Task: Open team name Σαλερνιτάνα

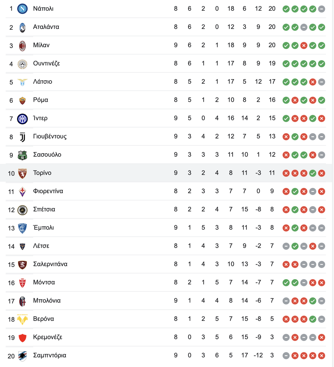Action: click(x=50, y=264)
